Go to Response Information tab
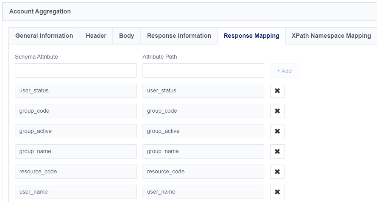Viewport: 377px width, 202px height. click(x=179, y=36)
